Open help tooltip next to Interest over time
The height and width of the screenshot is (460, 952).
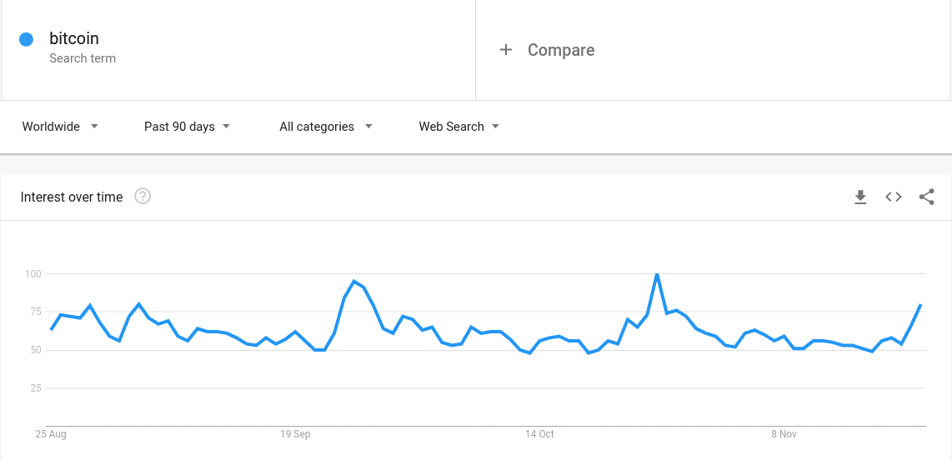143,197
